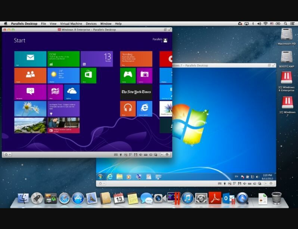Select Macintosh HD desktop drive
The image size is (298, 229).
point(286,37)
